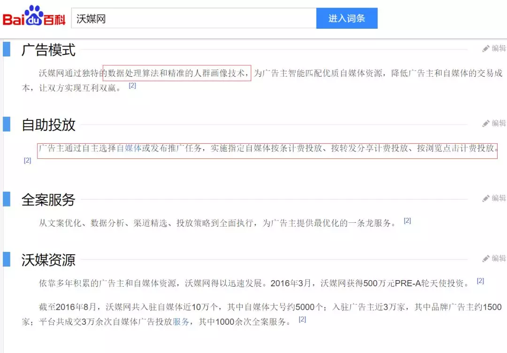Select the 全案服务 section heading
Viewport: 507px width, 353px height.
coord(48,200)
